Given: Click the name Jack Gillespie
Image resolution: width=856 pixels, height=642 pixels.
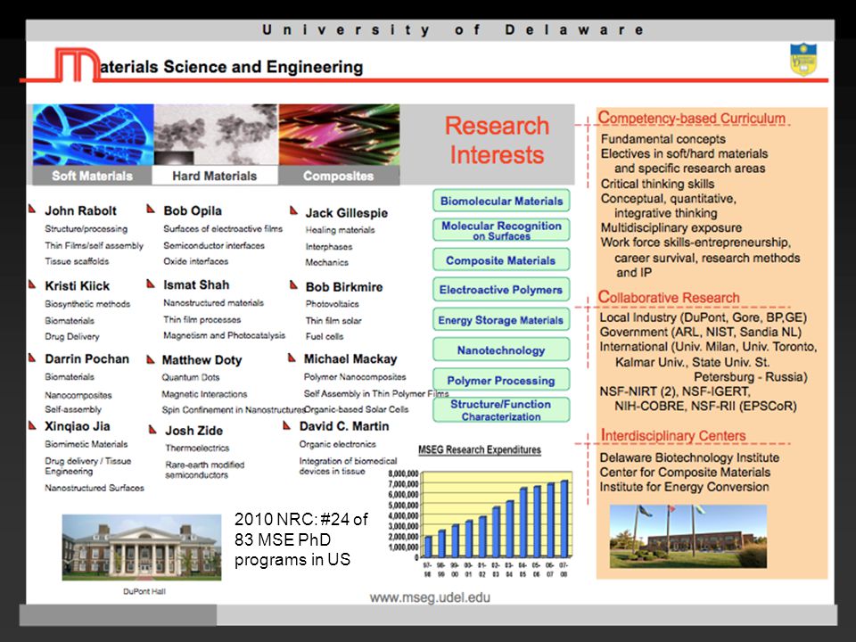Looking at the screenshot, I should coord(346,213).
